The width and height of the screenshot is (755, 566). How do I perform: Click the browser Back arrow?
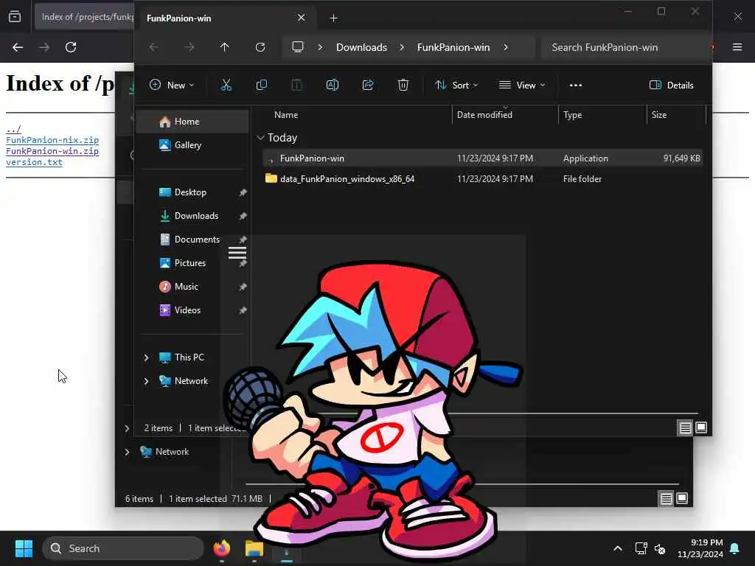tap(18, 47)
